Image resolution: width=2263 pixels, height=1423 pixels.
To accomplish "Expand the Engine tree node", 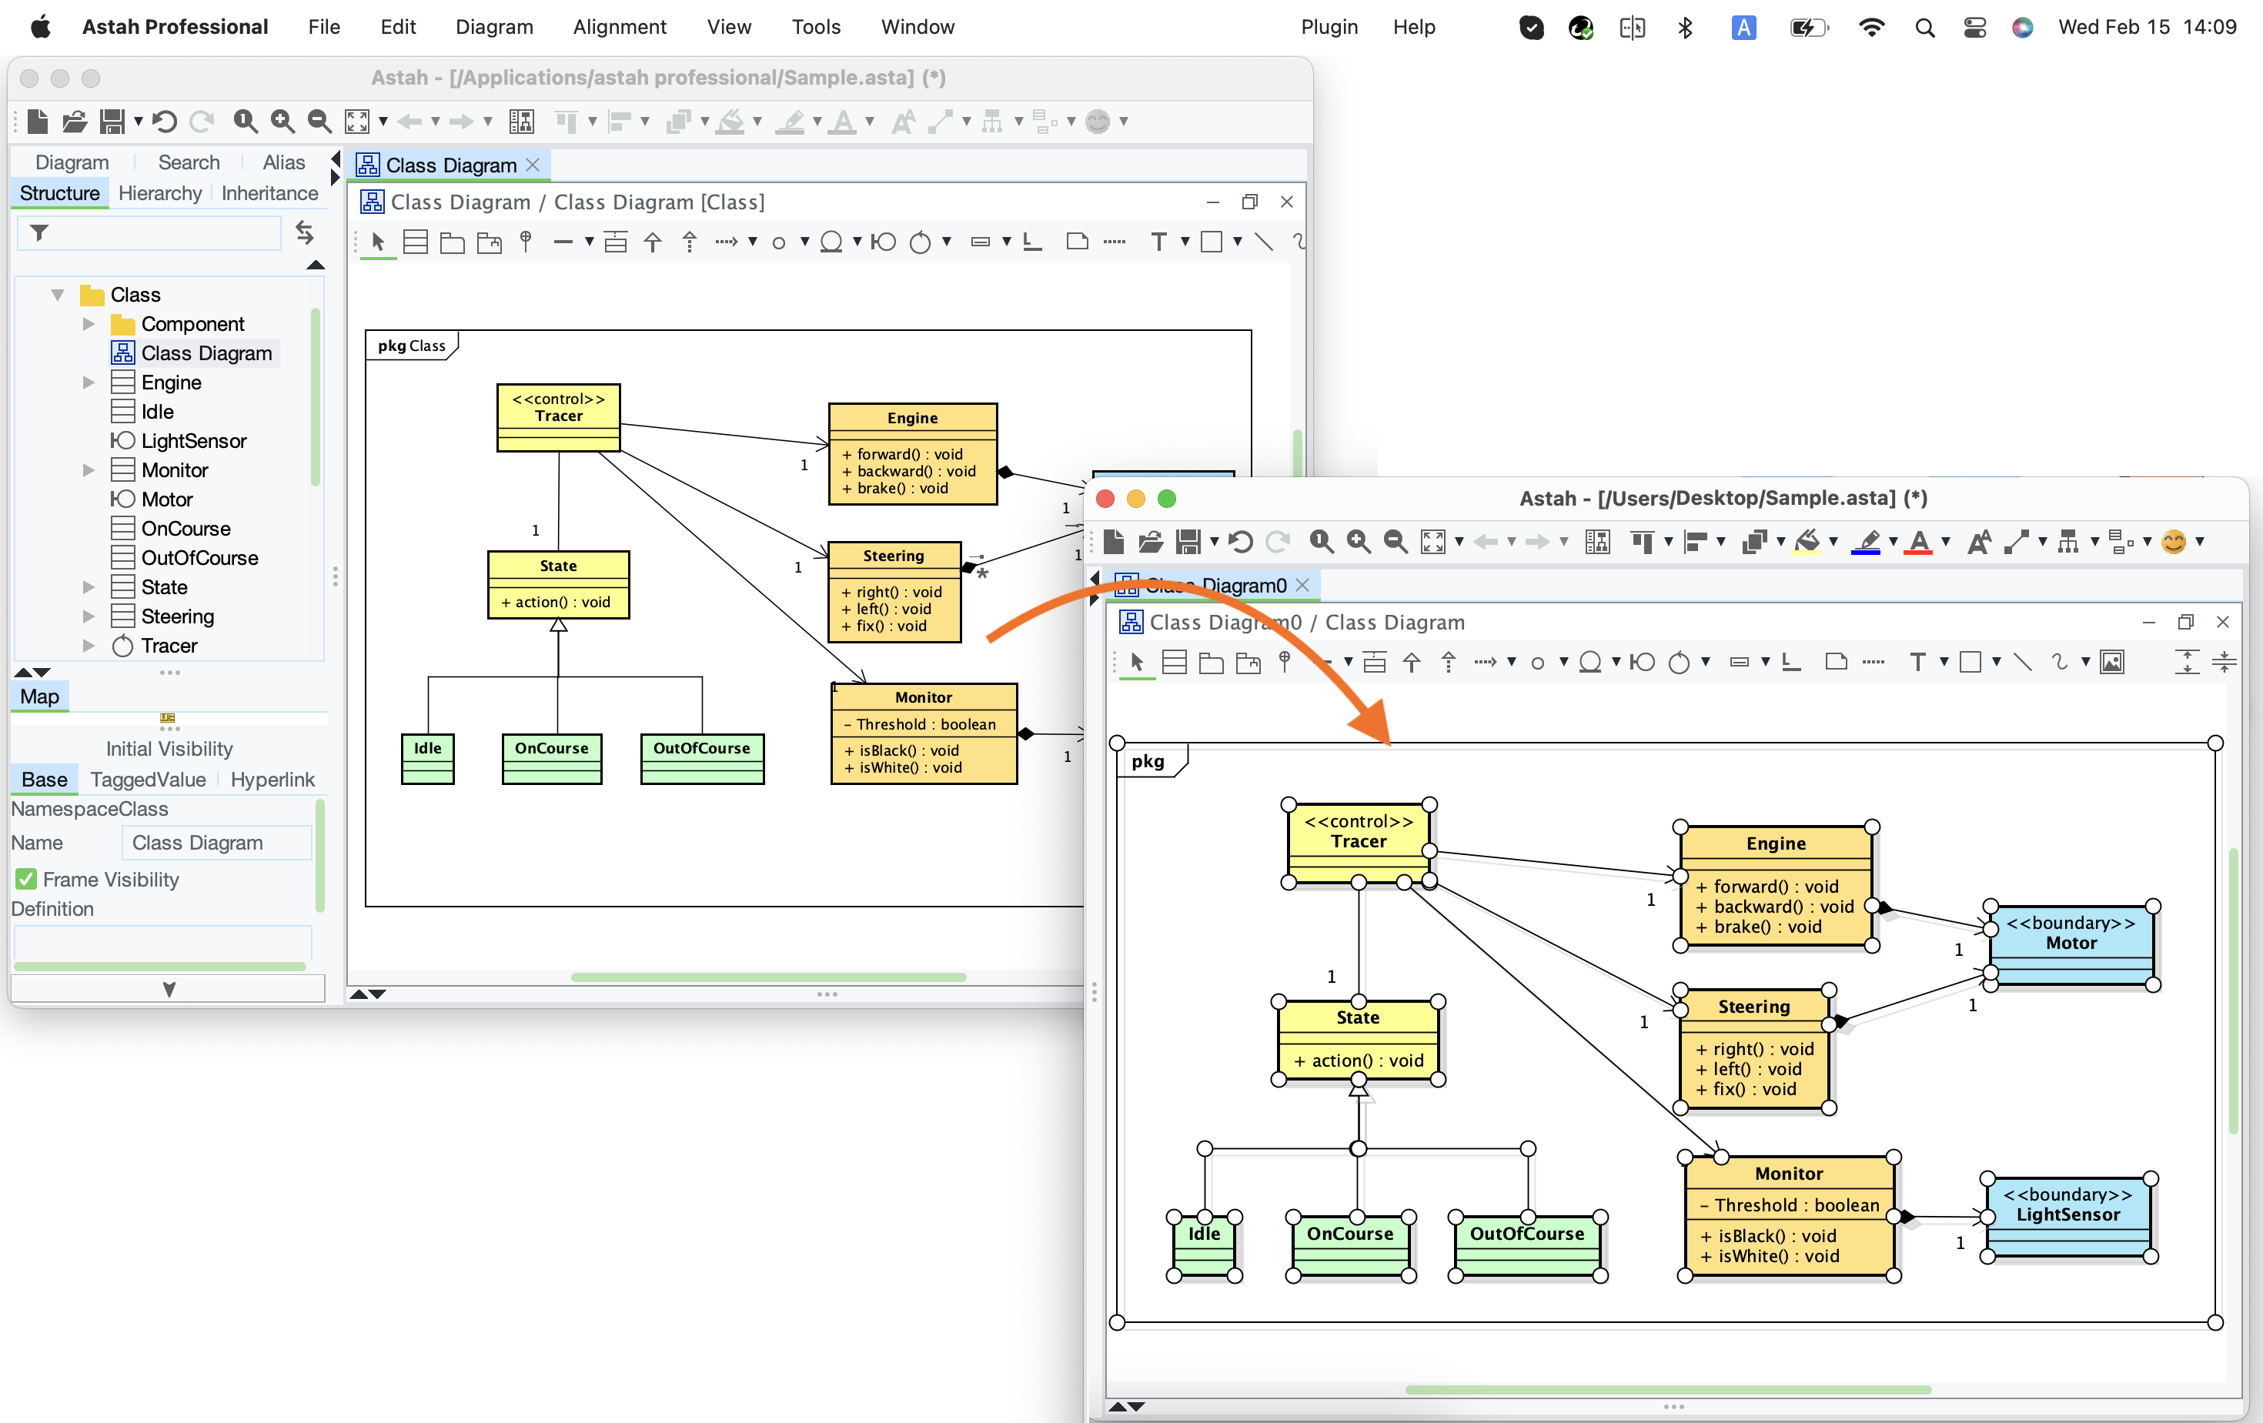I will coord(89,382).
